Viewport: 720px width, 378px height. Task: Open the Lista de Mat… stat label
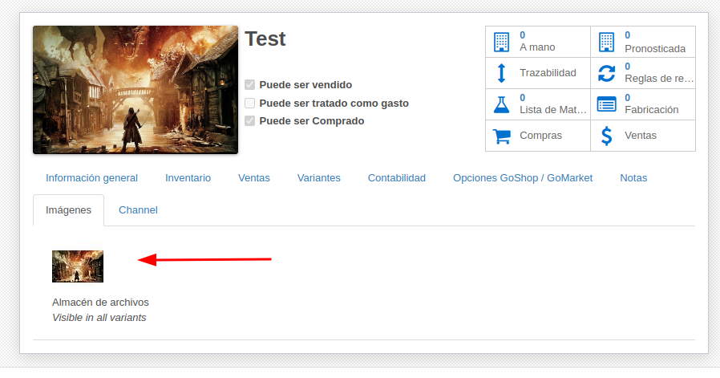pos(553,110)
